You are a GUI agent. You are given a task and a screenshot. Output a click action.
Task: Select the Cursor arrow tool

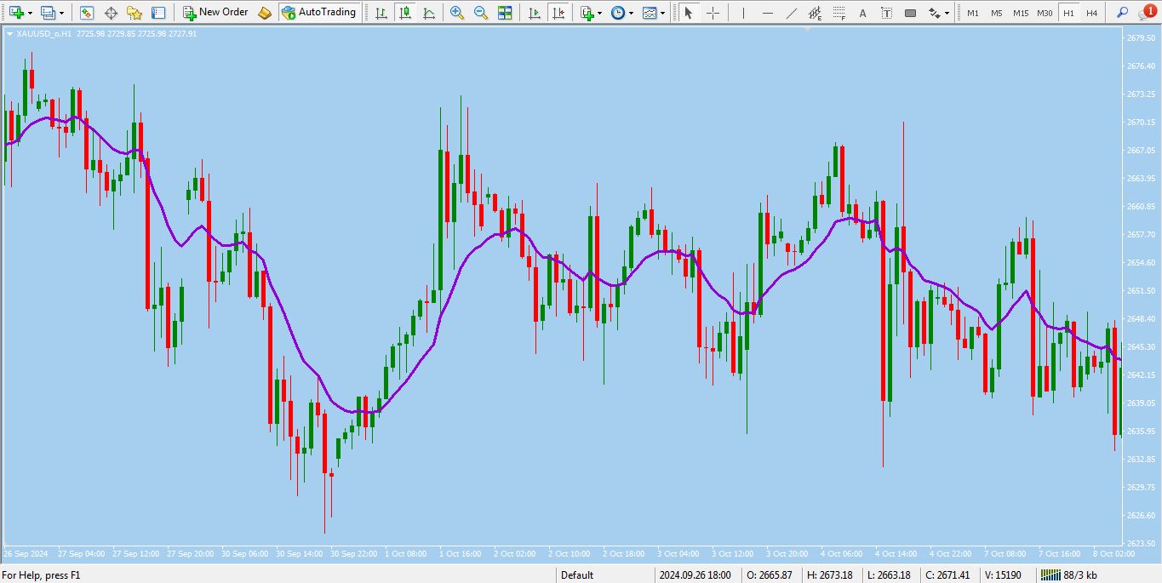688,13
